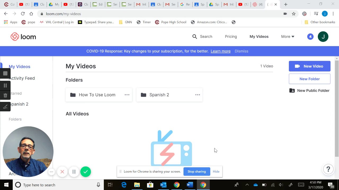This screenshot has height=190, width=339.
Task: Open a new browser tab
Action: 286,4
